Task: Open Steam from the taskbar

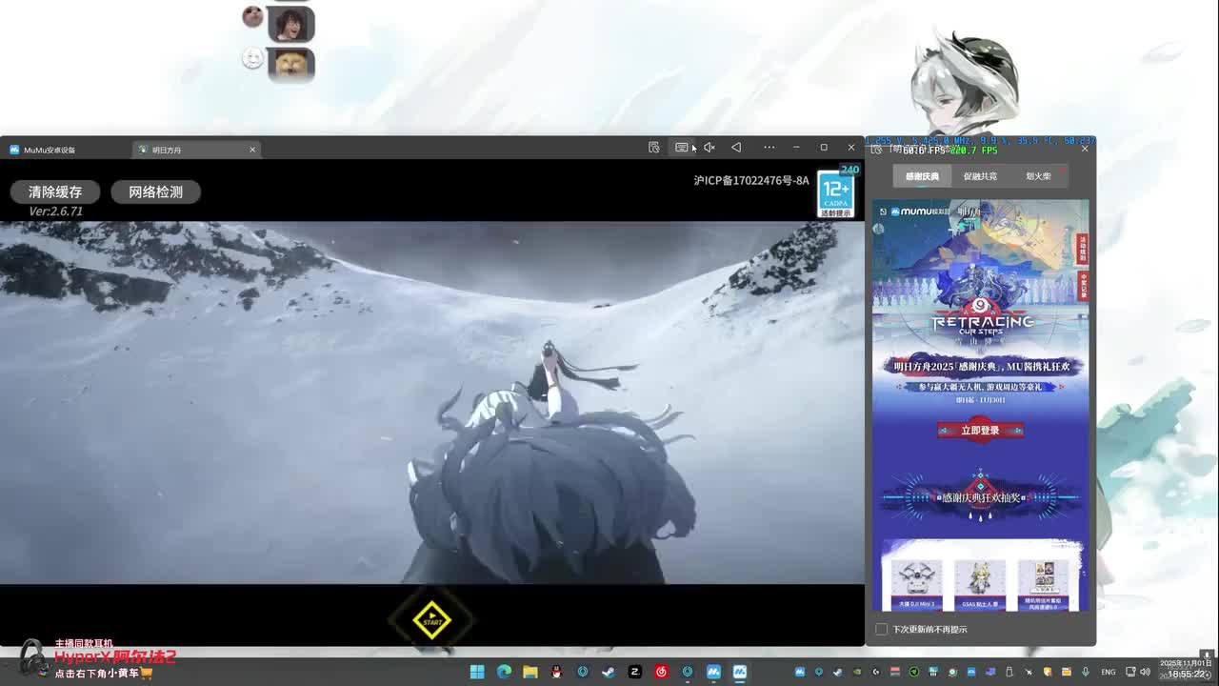Action: click(609, 672)
